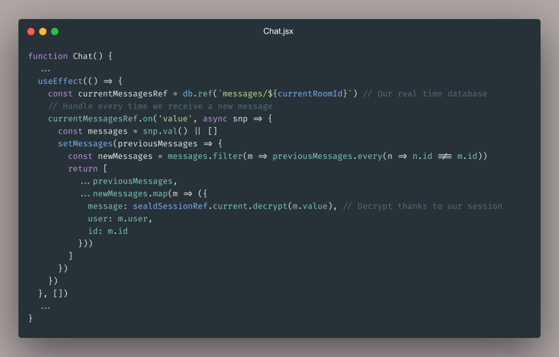This screenshot has height=357, width=559.
Task: Click the currentMessagesRef variable declaration
Action: tap(123, 94)
